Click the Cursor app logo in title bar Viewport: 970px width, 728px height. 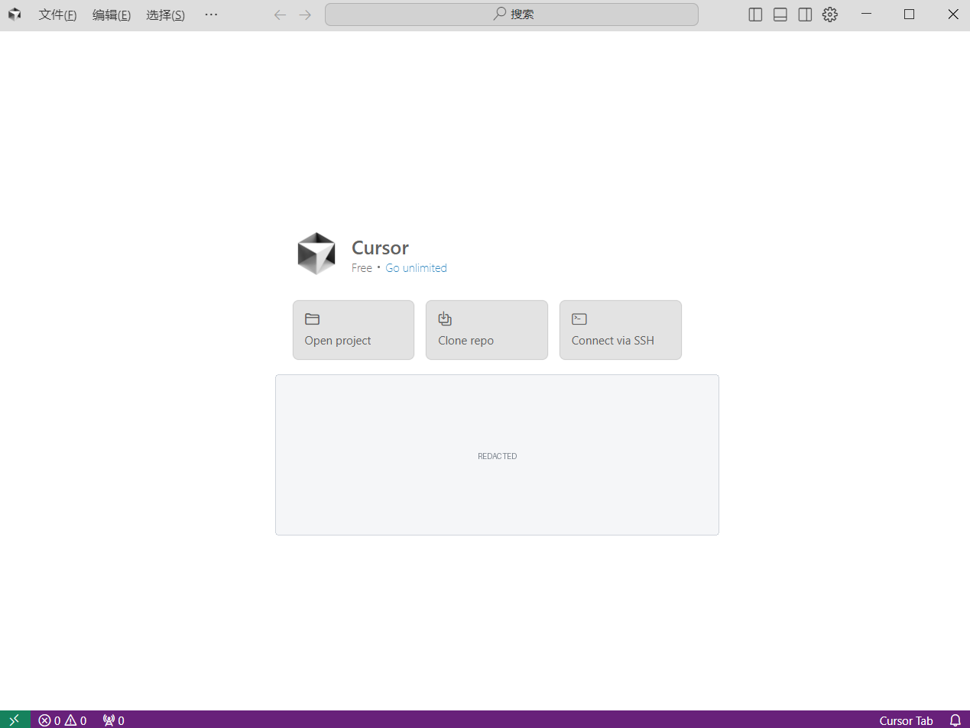coord(15,15)
